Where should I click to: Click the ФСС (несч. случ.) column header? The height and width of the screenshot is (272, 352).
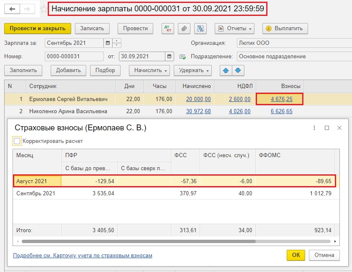click(x=227, y=162)
